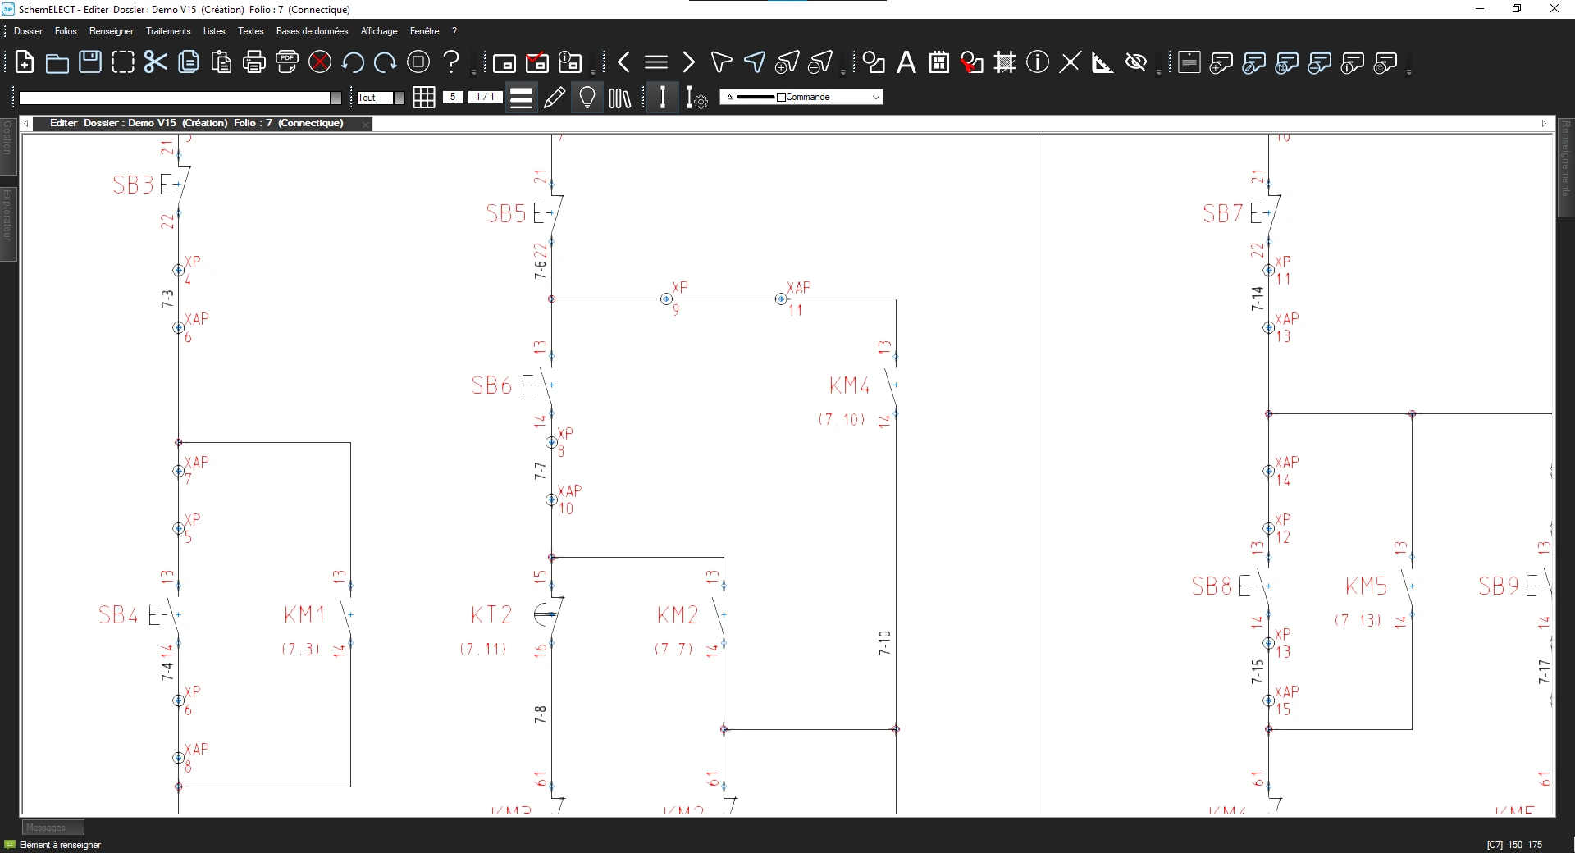Screen dimensions: 1575x853
Task: Open the Bases de données menu
Action: [312, 31]
